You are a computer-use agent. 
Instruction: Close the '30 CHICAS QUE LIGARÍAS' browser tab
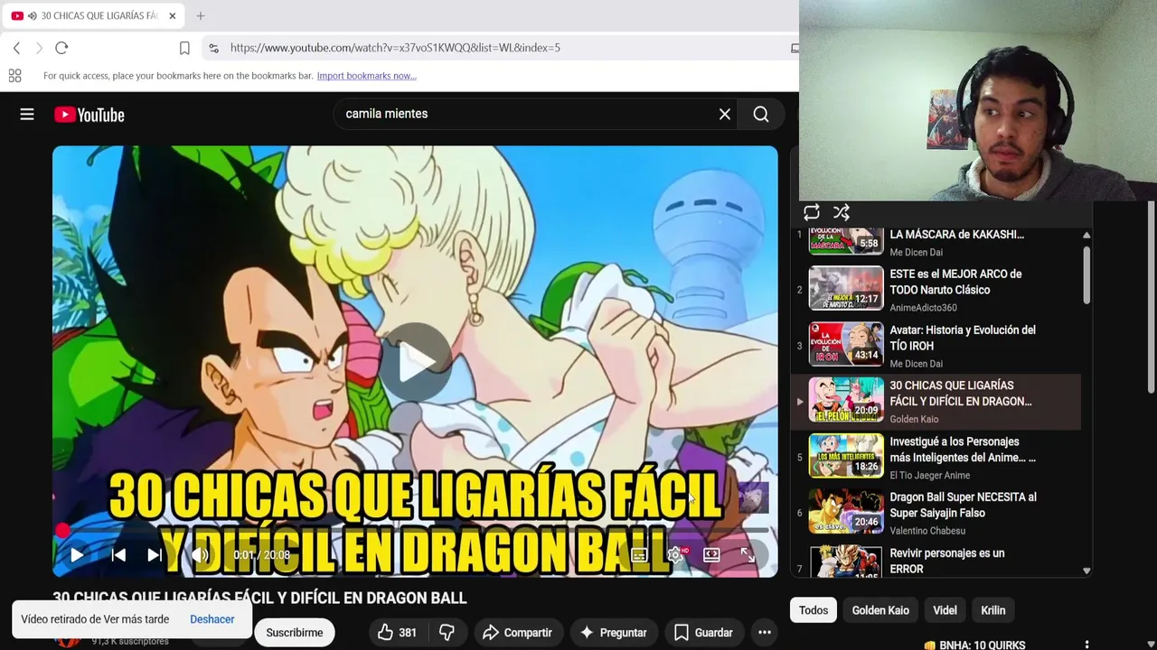172,15
